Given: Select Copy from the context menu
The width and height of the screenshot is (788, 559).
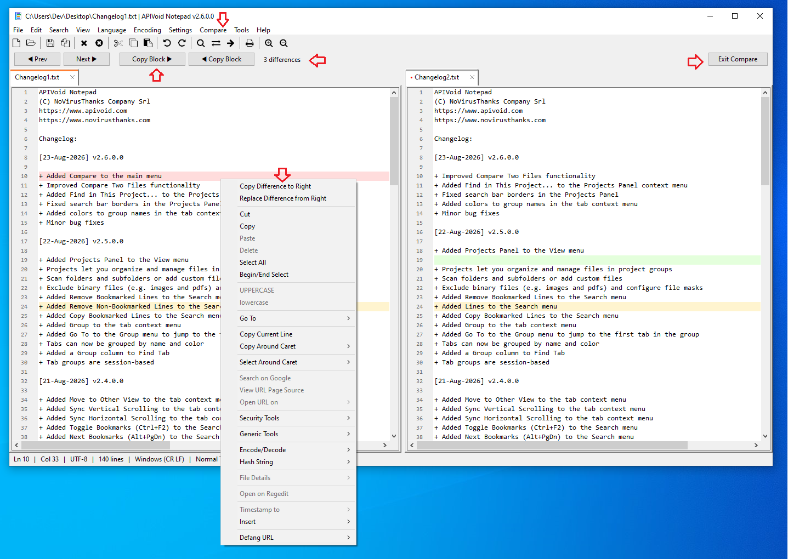Looking at the screenshot, I should [288, 226].
